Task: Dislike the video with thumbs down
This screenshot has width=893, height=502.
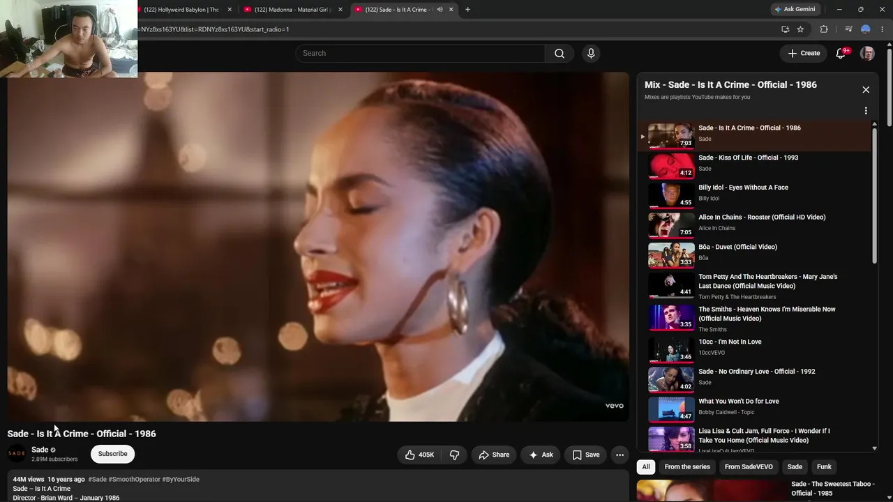Action: [454, 455]
